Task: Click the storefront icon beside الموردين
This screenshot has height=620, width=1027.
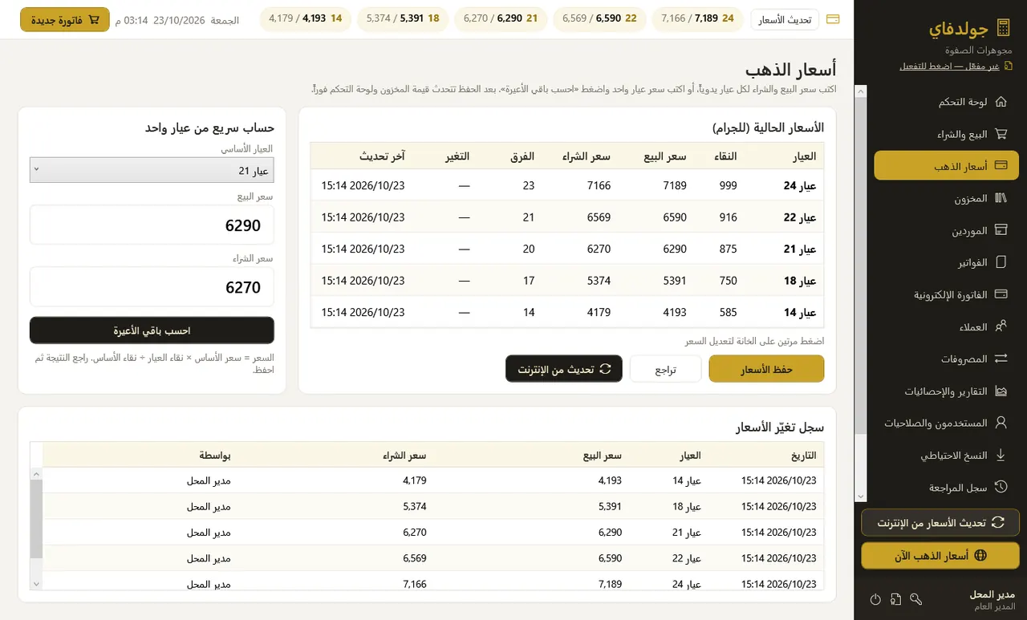Action: pyautogui.click(x=1001, y=230)
